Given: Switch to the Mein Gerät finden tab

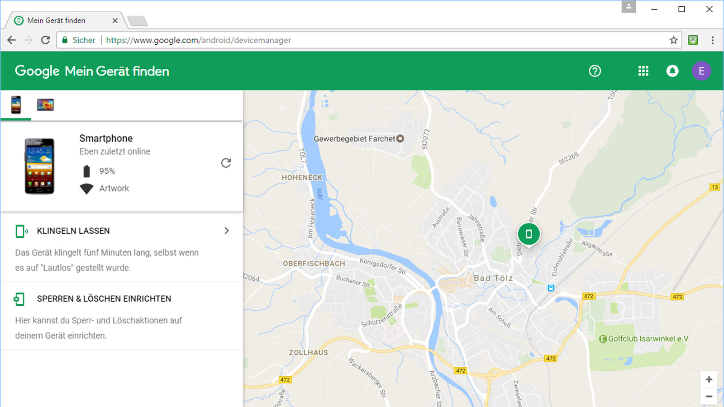Looking at the screenshot, I should coord(57,20).
